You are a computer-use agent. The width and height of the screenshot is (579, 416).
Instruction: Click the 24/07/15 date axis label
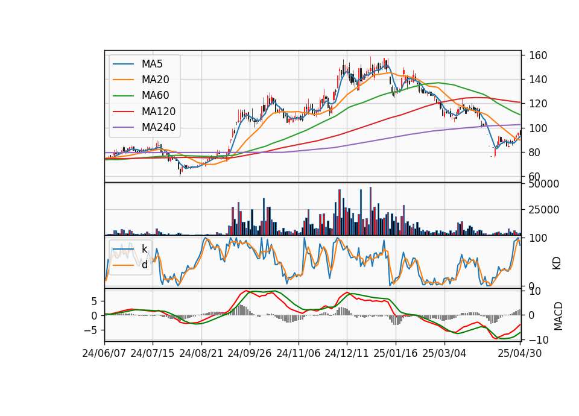[153, 353]
